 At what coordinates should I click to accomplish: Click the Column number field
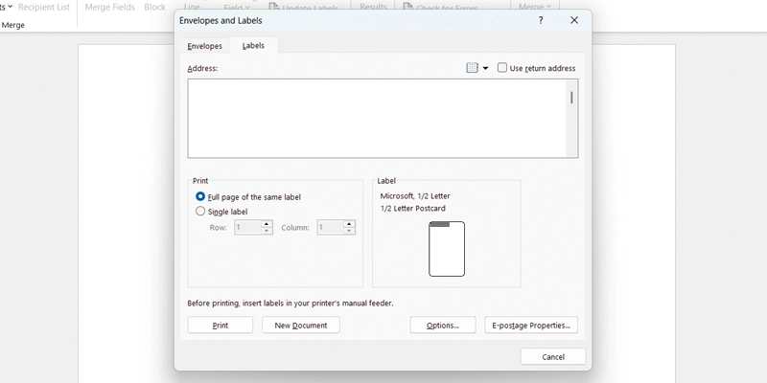[x=329, y=228]
